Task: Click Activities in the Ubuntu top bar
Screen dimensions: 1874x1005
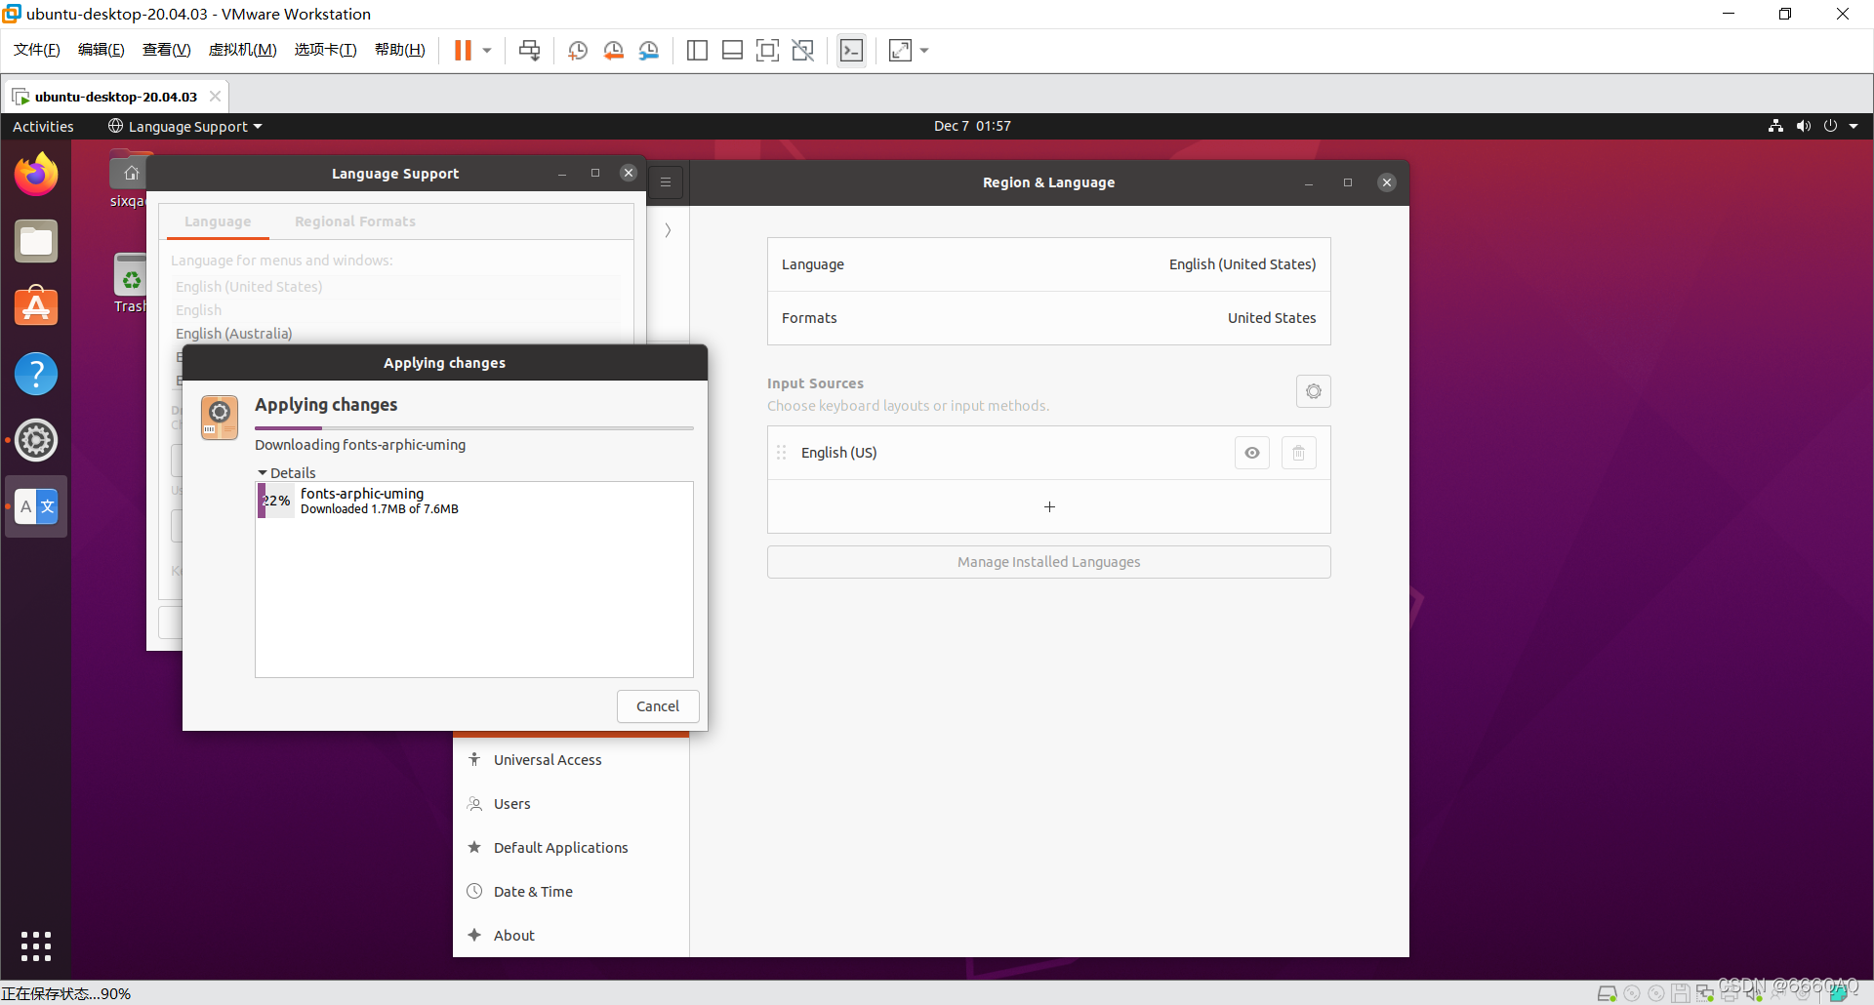Action: 43,126
